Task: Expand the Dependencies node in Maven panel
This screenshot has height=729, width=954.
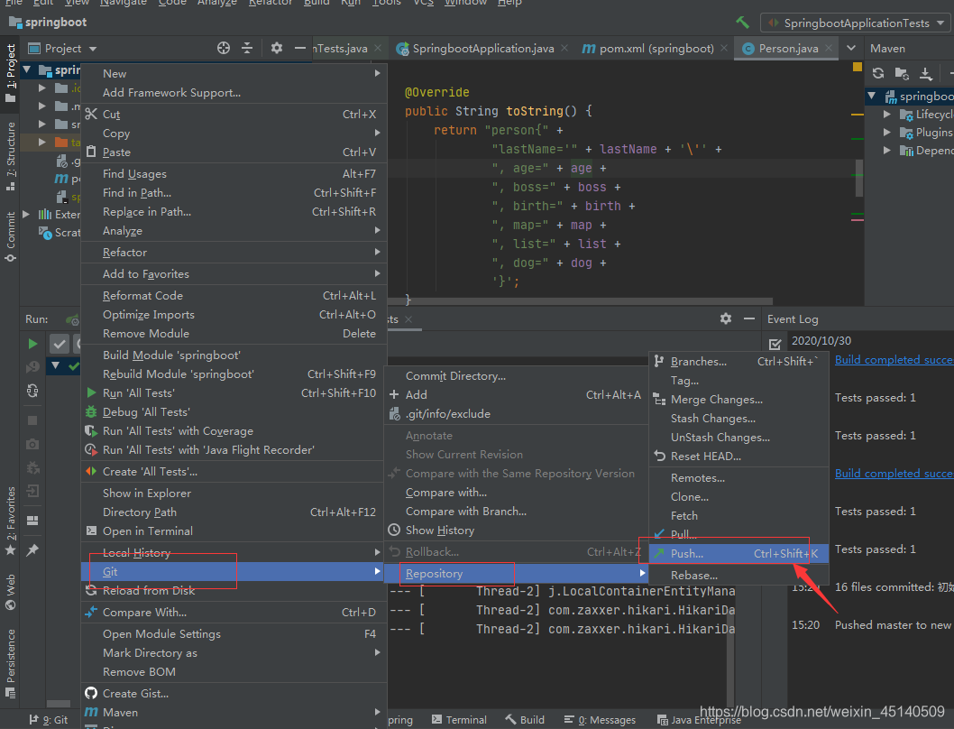Action: coord(887,151)
